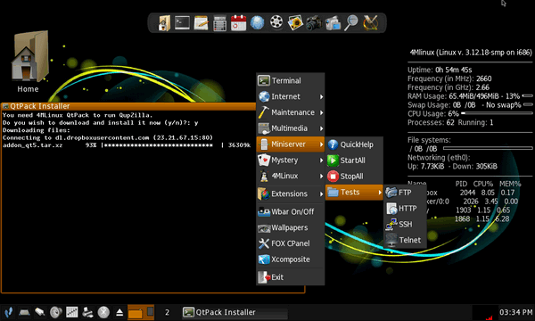Image resolution: width=535 pixels, height=321 pixels.
Task: Click the File systems usage bar
Action: point(488,148)
